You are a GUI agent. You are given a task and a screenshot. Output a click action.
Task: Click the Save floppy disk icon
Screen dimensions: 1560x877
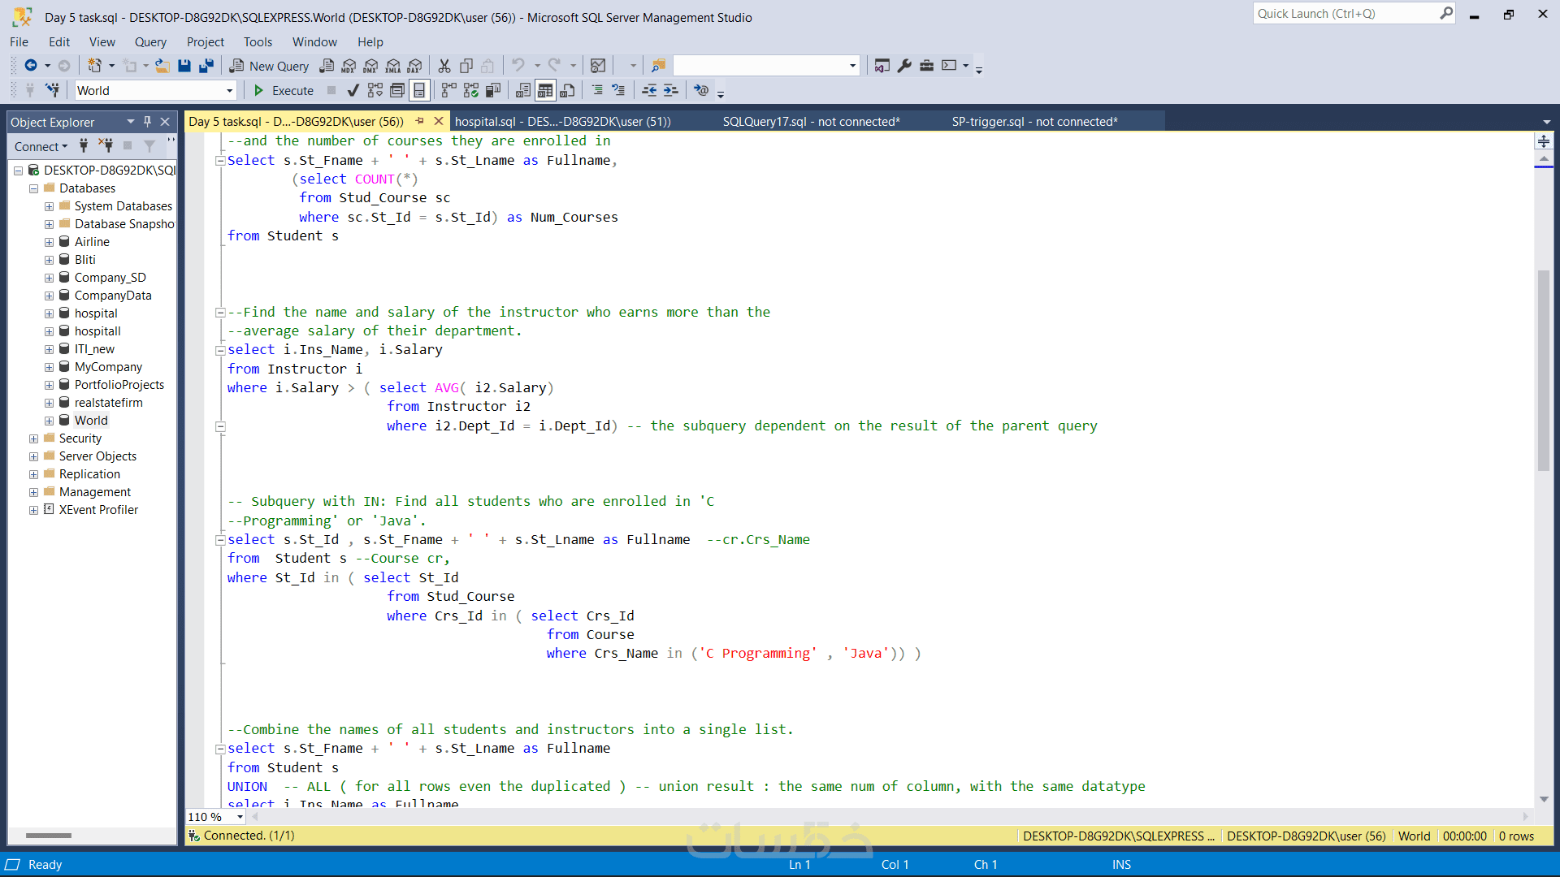184,66
